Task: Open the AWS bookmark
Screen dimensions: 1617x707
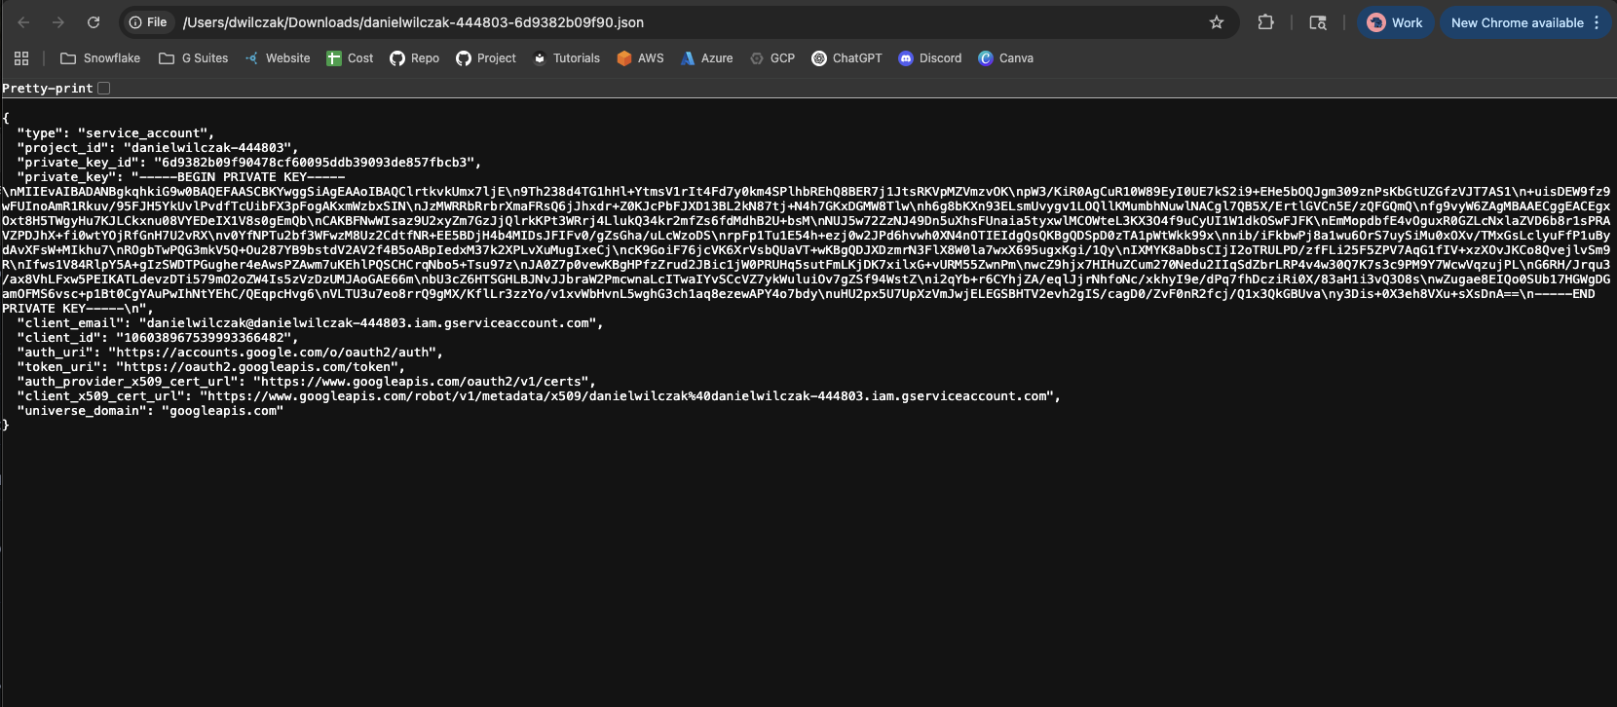Action: coord(640,58)
